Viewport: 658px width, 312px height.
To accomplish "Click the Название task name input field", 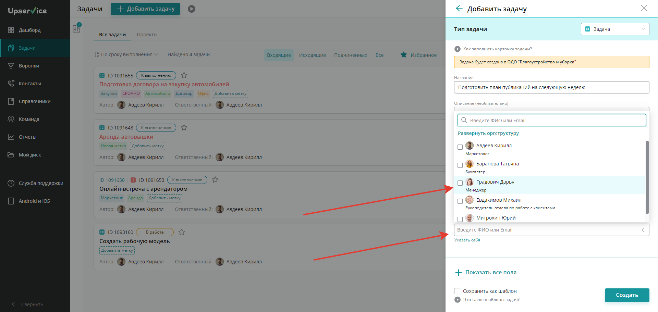I will coord(551,87).
